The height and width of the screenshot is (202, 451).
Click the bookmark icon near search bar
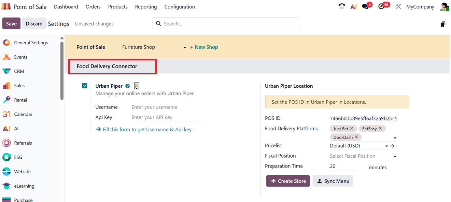[442, 24]
